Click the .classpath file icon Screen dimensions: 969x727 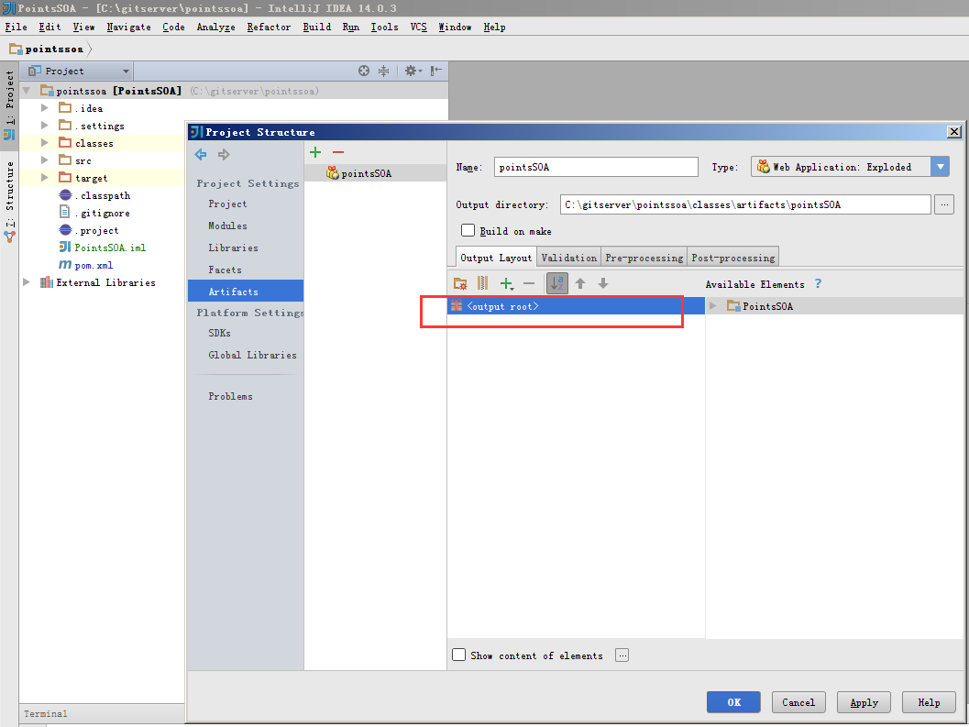click(65, 194)
